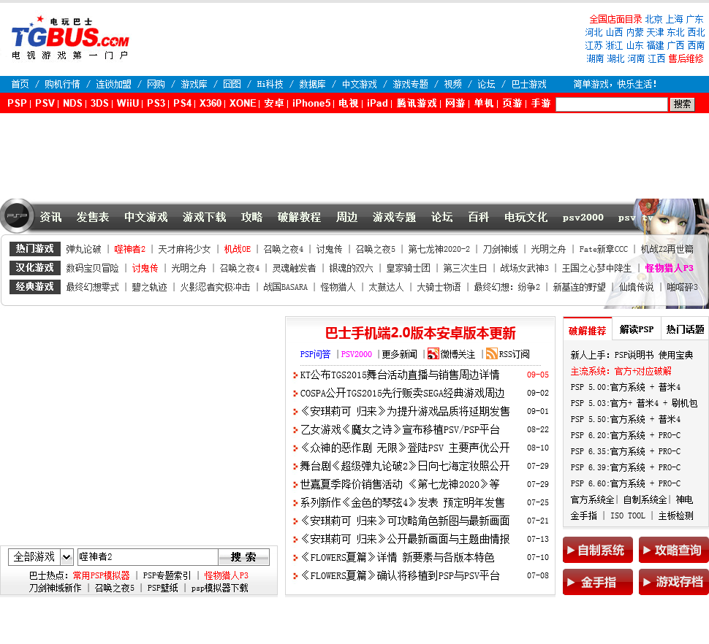This screenshot has height=644, width=709.
Task: Expand the 全部游戏 category dropdown
Action: (x=41, y=556)
